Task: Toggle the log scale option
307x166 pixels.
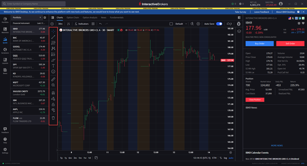Action: click(x=225, y=158)
